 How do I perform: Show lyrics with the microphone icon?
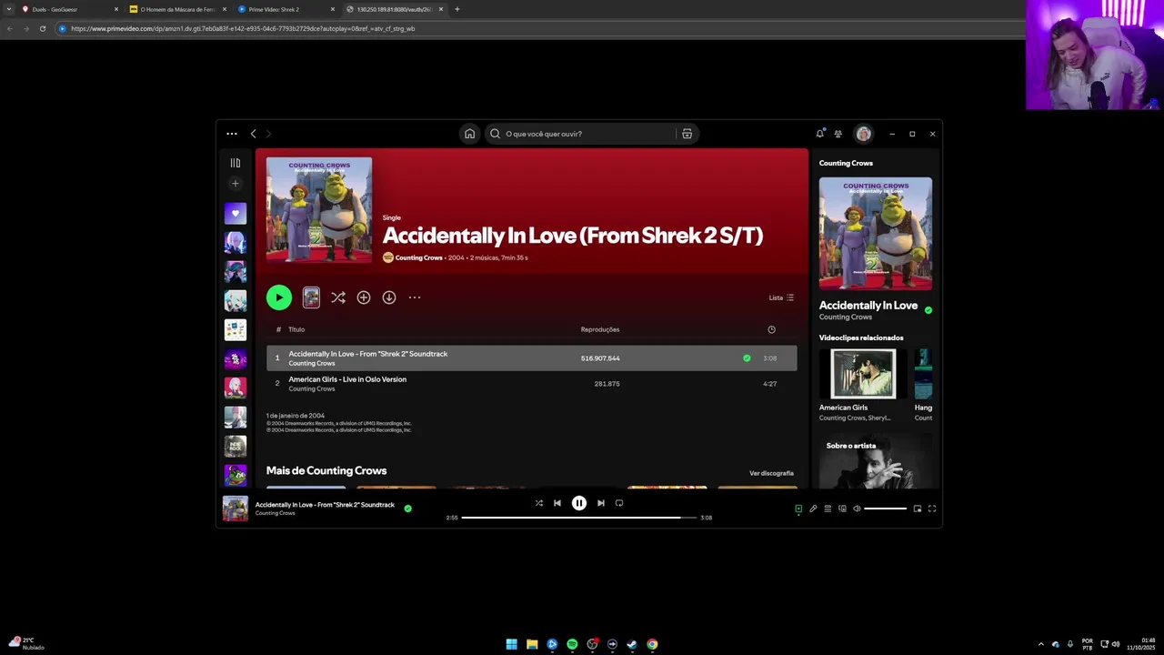click(813, 509)
